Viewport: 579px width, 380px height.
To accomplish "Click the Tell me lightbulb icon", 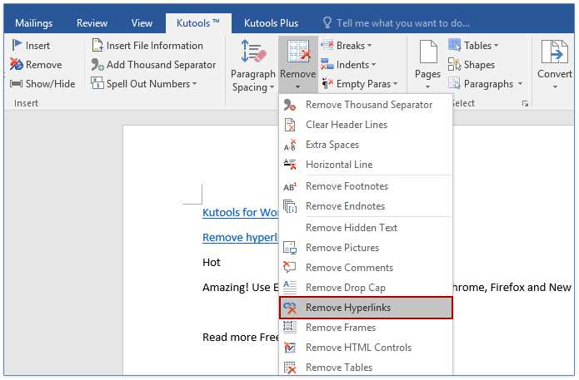I will pos(327,22).
